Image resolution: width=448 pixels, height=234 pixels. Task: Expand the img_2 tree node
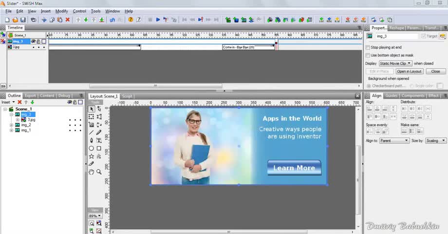tap(11, 125)
